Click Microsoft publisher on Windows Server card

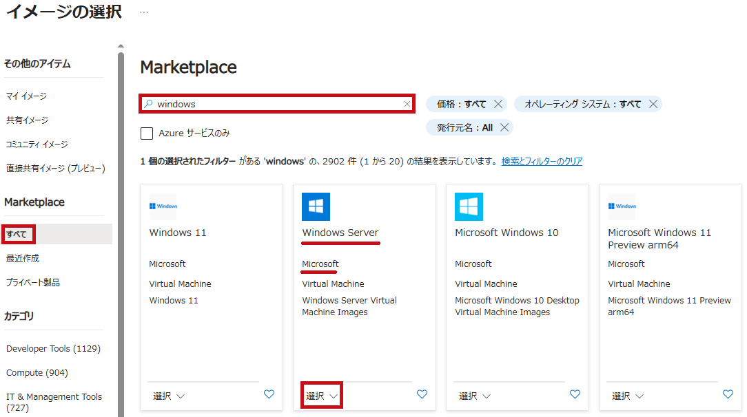point(320,264)
